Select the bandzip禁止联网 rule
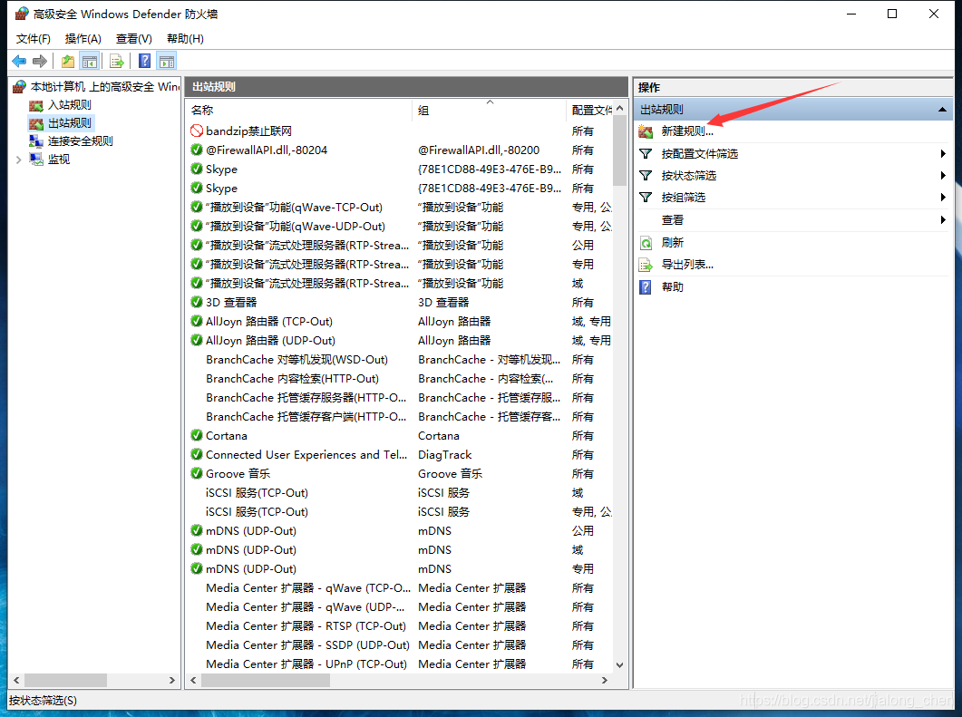962x717 pixels. [248, 131]
